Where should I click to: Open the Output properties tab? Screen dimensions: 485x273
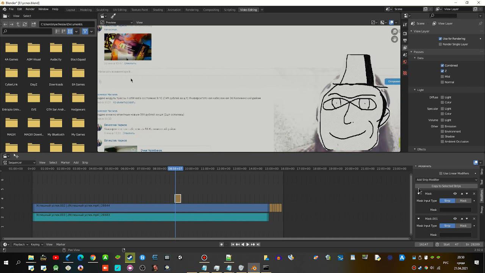(x=405, y=41)
